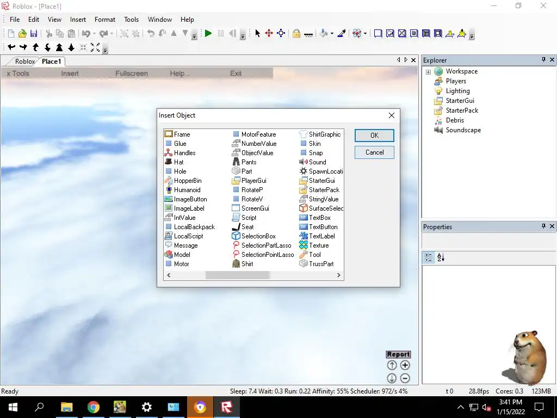Click the in-game Exit button
Viewport: 557px width, 418px height.
pos(236,73)
